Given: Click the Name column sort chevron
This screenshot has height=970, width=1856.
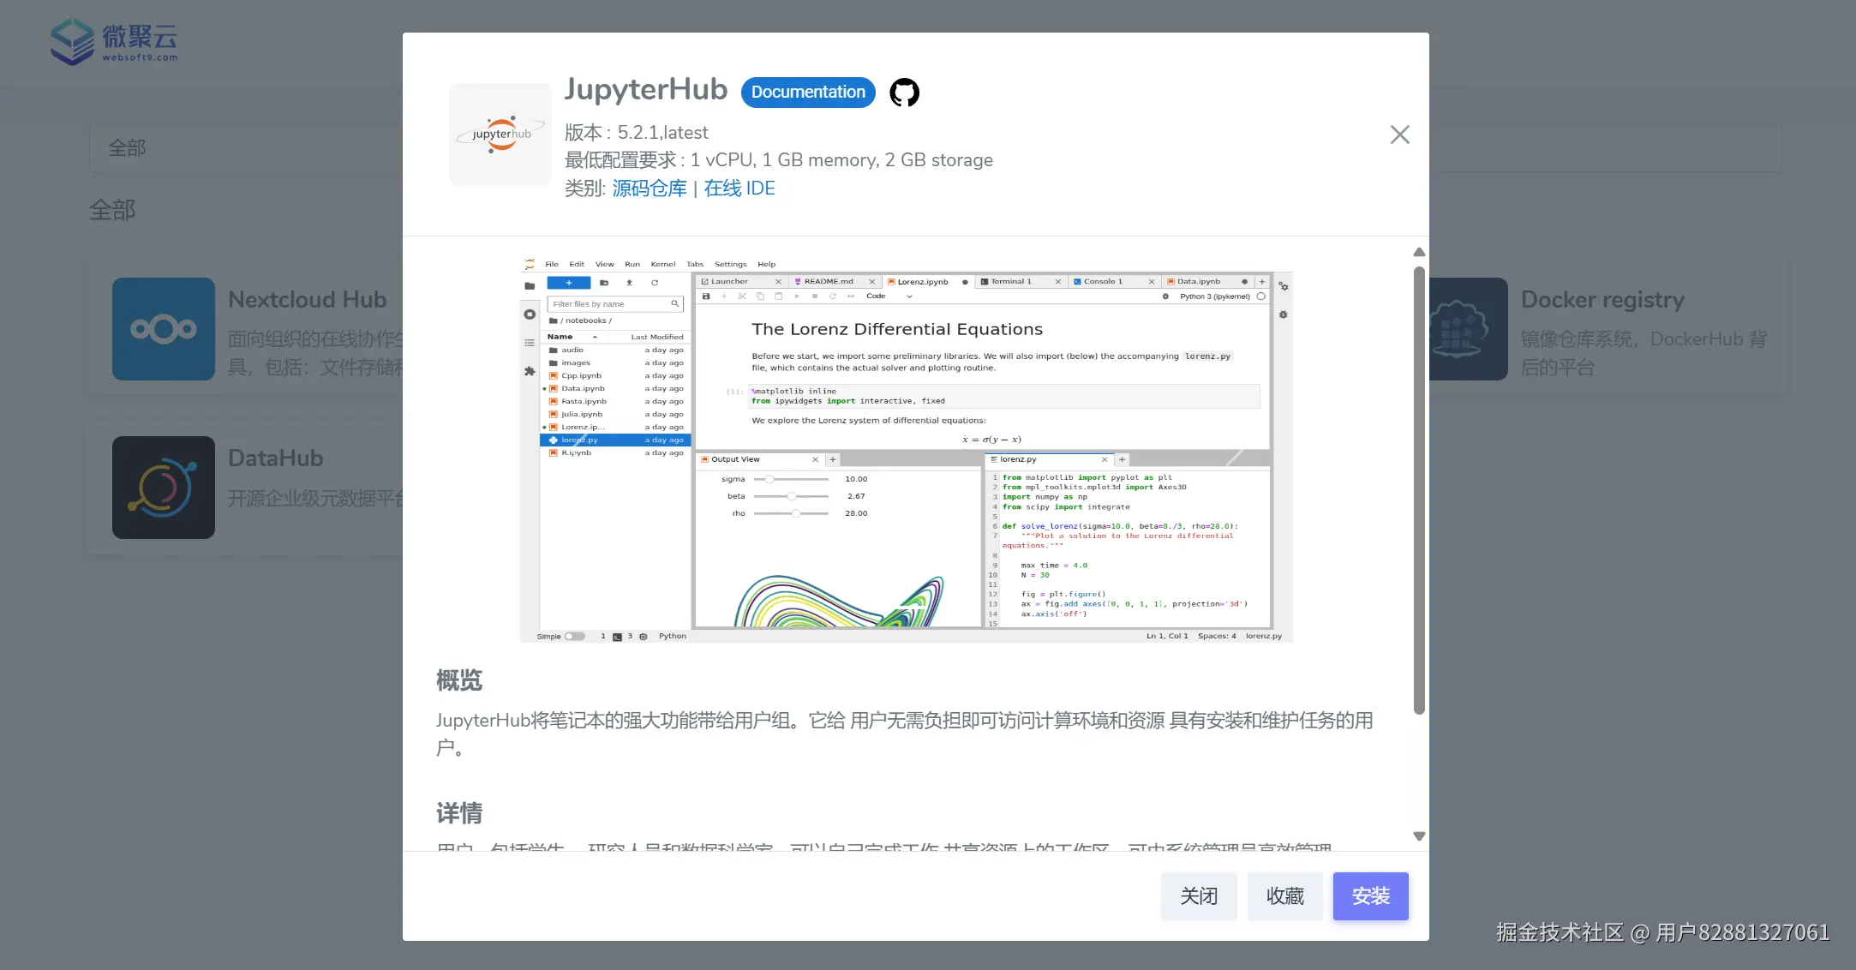Looking at the screenshot, I should point(595,337).
